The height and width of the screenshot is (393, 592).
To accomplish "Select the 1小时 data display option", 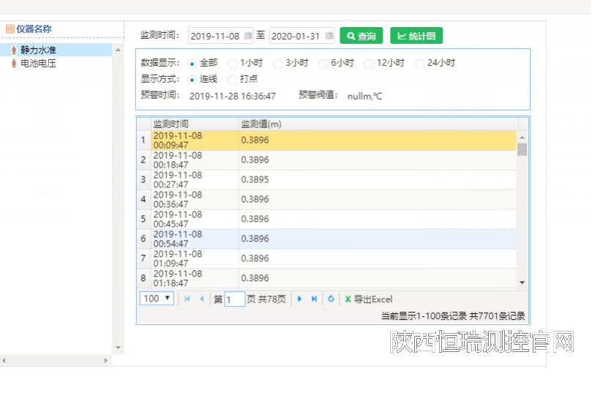I will 233,64.
